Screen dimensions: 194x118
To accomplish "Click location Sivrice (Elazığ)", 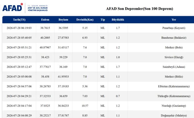I will [x=174, y=57].
